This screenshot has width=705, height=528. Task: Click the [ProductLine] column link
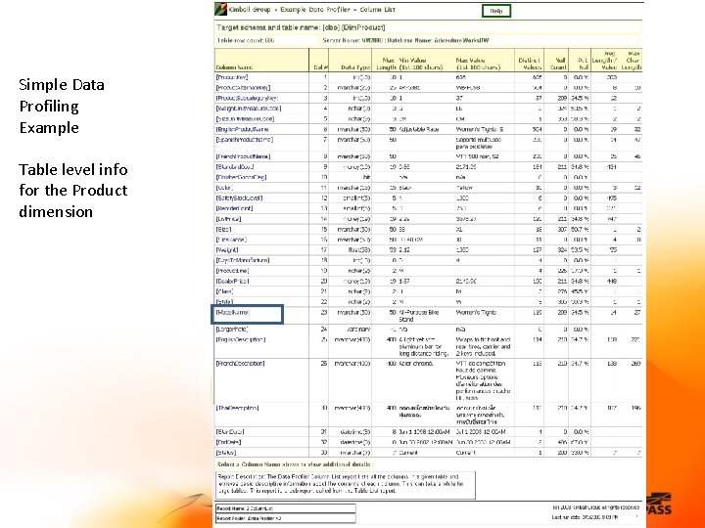232,271
